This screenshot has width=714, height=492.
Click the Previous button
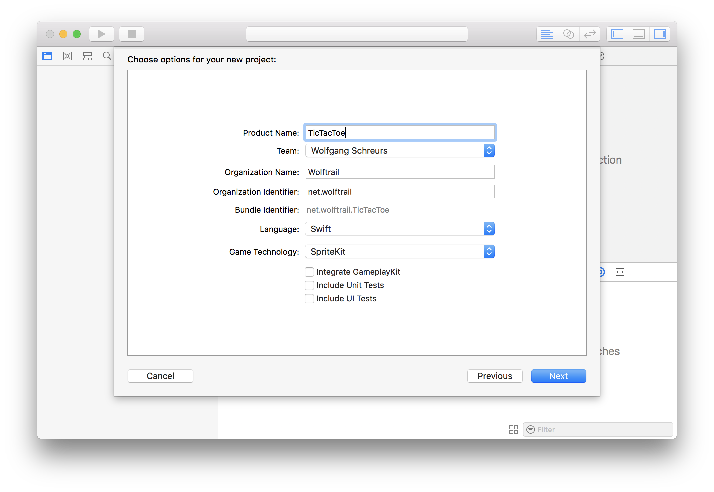point(495,376)
